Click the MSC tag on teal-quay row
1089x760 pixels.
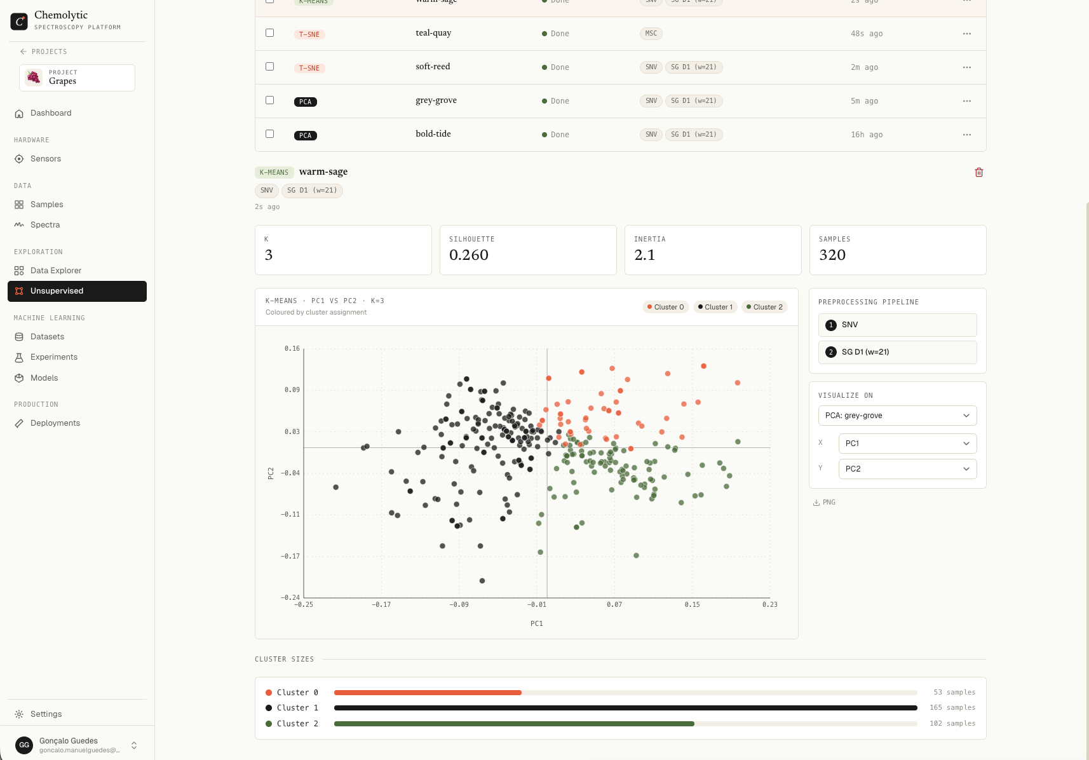tap(651, 34)
